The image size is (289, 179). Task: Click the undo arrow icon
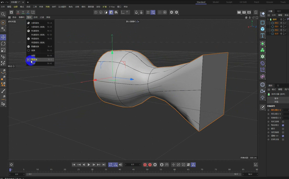[x=2, y=2]
